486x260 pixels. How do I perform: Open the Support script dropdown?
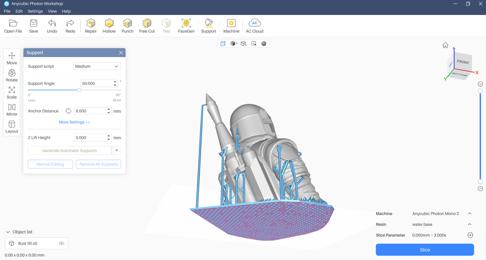tap(97, 66)
